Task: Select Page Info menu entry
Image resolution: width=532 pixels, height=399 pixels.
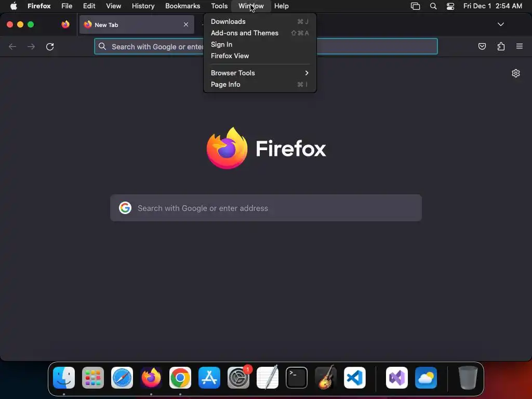Action: 260,85
